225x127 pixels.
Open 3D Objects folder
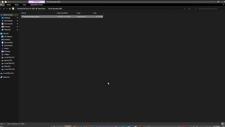tap(8, 37)
